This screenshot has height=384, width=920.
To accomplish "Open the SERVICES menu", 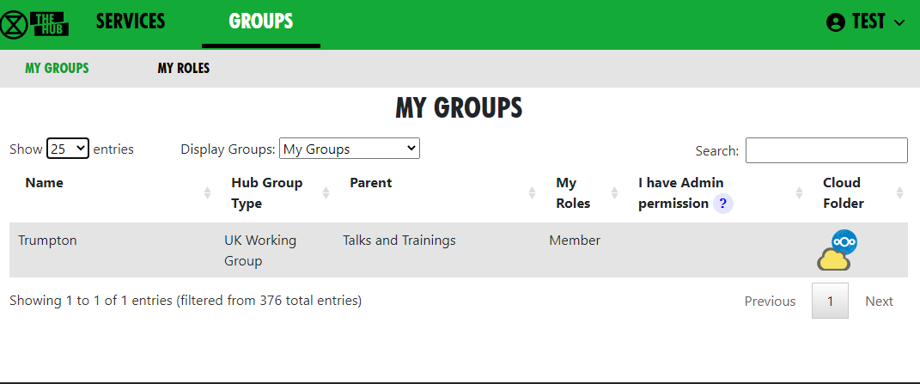I will pos(131,21).
